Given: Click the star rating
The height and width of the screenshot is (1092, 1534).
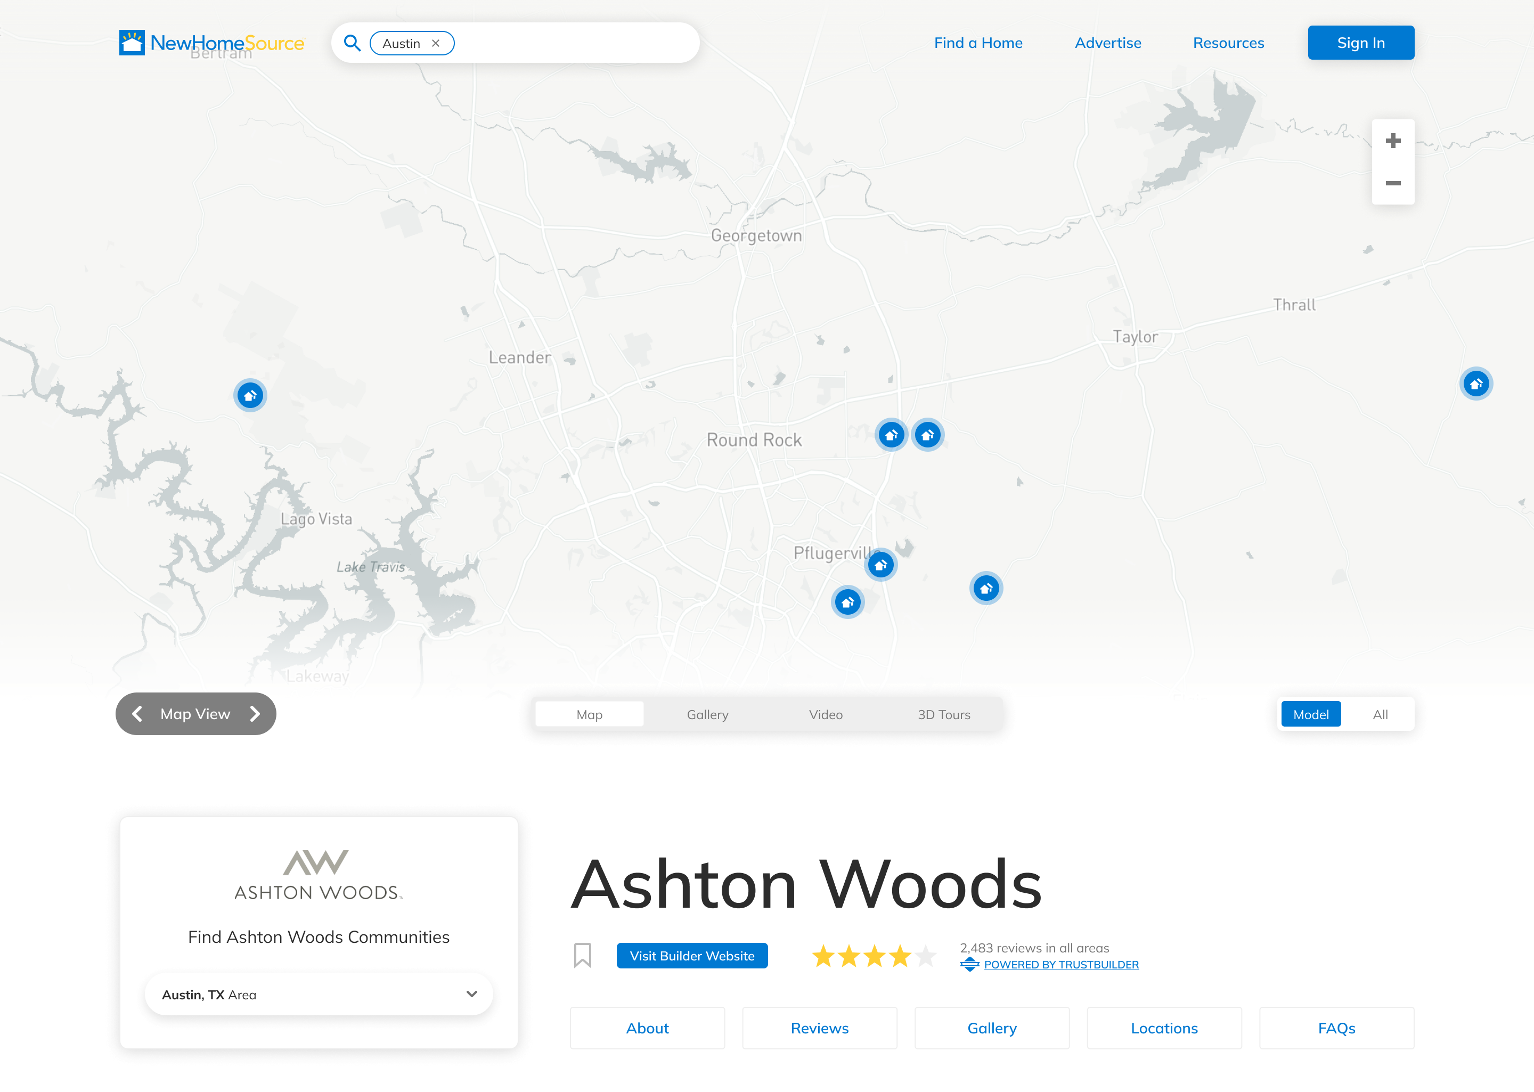Looking at the screenshot, I should point(874,956).
